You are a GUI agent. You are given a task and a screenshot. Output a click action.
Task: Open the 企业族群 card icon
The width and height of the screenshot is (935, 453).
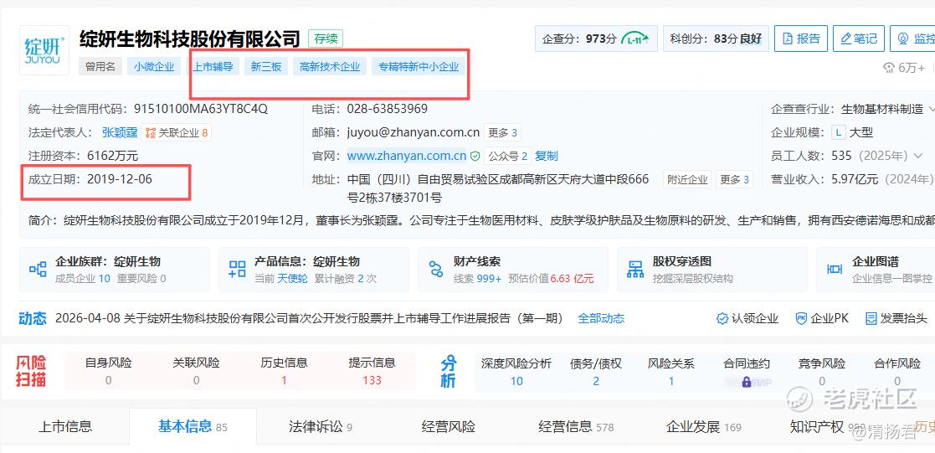click(38, 269)
